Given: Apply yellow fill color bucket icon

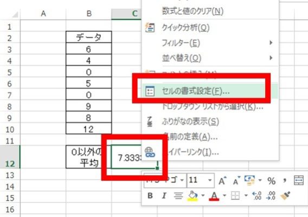Looking at the screenshot, I should (x=193, y=196).
